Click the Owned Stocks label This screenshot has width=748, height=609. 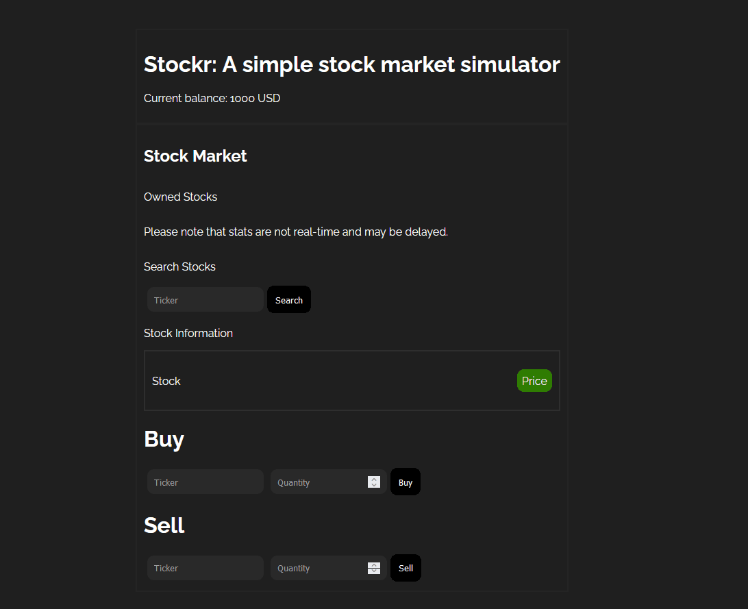(x=180, y=197)
